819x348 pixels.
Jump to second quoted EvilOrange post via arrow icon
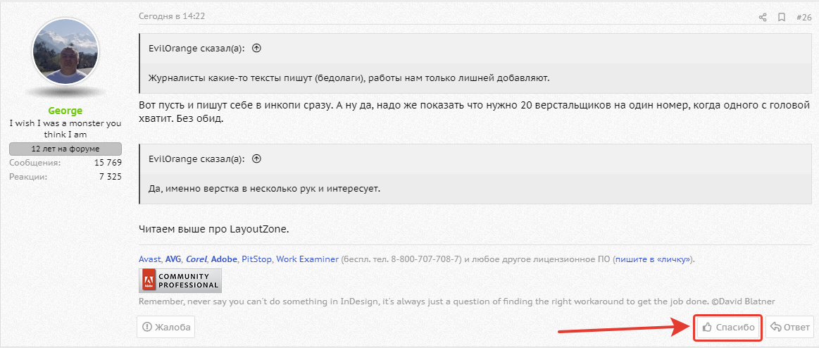coord(256,159)
